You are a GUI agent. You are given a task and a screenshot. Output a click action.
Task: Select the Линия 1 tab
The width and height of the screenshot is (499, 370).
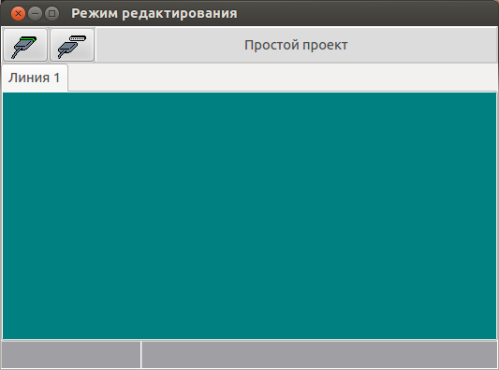[34, 78]
